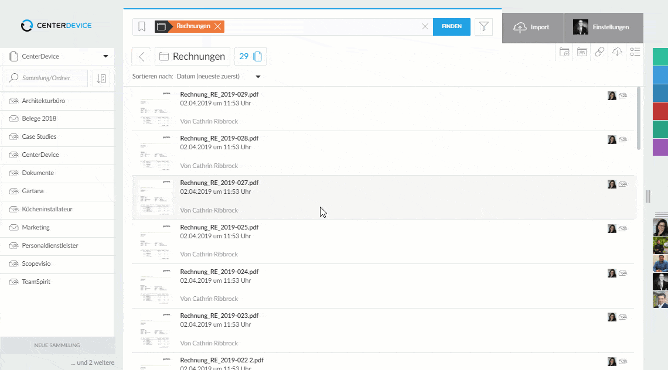Image resolution: width=668 pixels, height=370 pixels.
Task: Go back with the left arrow
Action: point(141,57)
